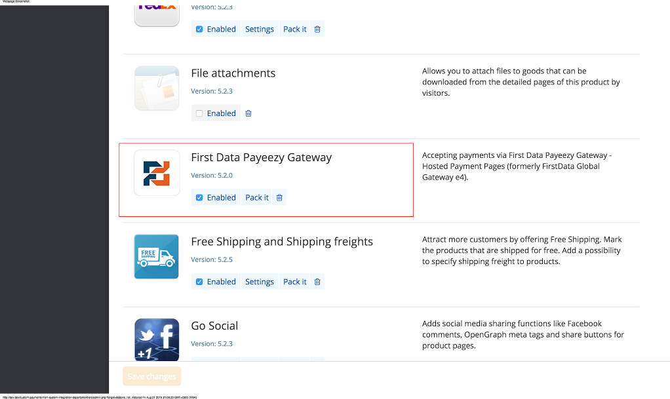This screenshot has width=670, height=399.
Task: Disable the Free Shipping and Shipping freights addon
Action: [199, 281]
